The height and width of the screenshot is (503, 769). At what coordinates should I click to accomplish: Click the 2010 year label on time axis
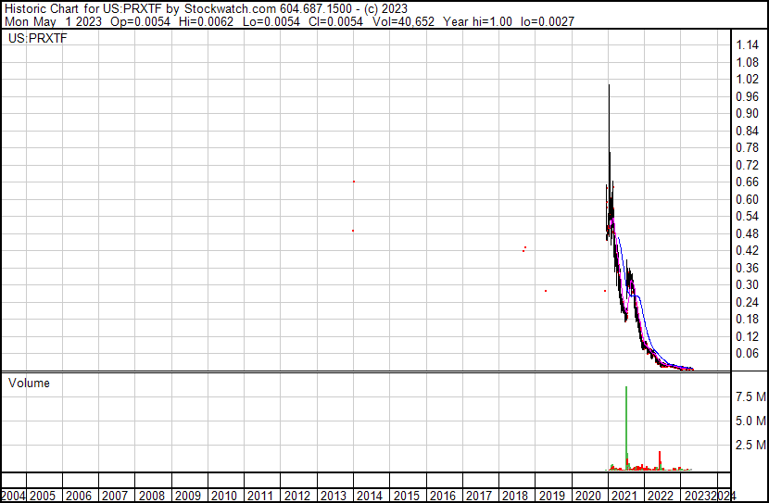[224, 496]
